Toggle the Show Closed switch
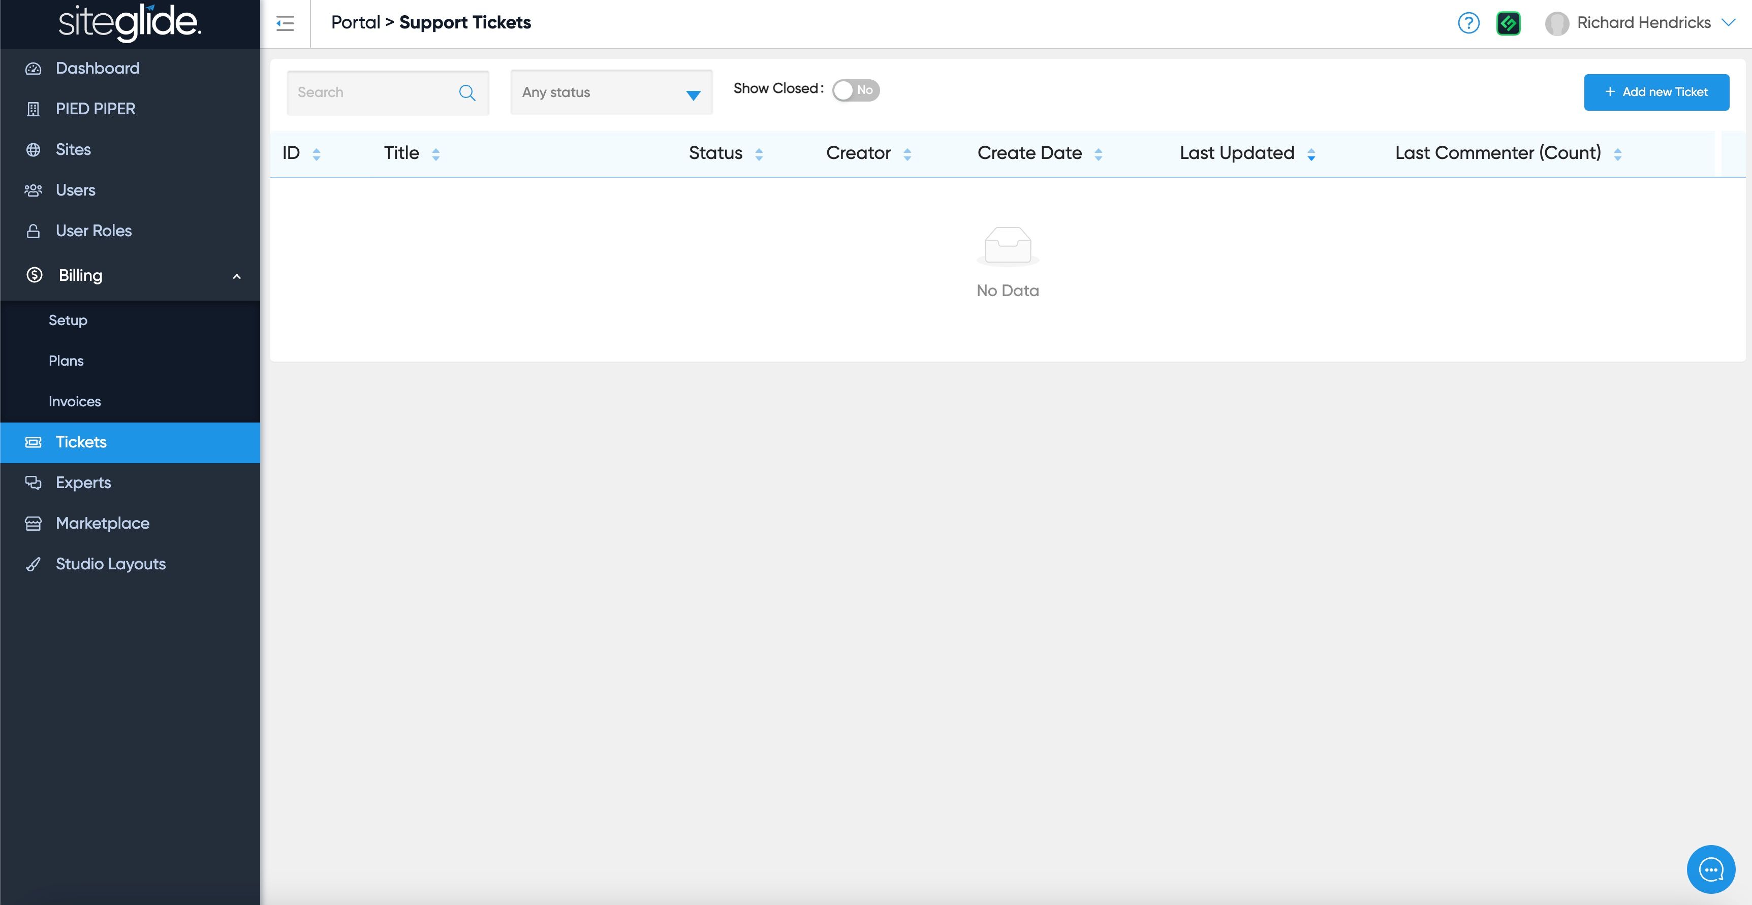This screenshot has height=905, width=1752. point(856,90)
